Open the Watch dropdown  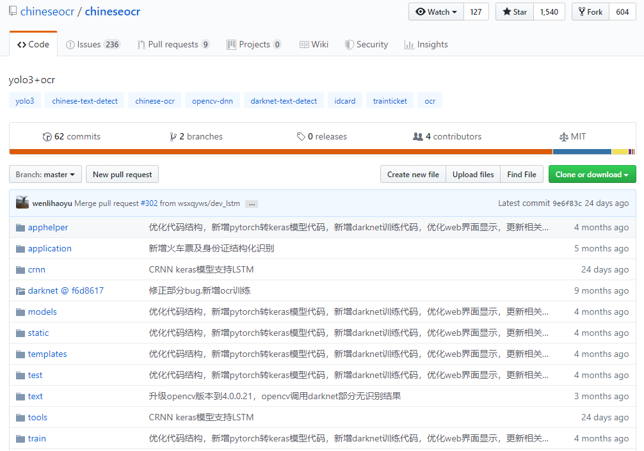pos(436,12)
